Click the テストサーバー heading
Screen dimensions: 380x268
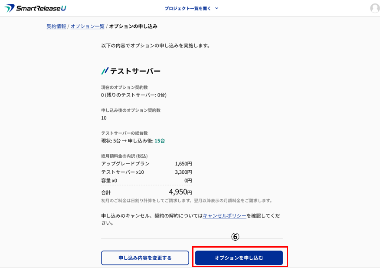[x=135, y=71]
